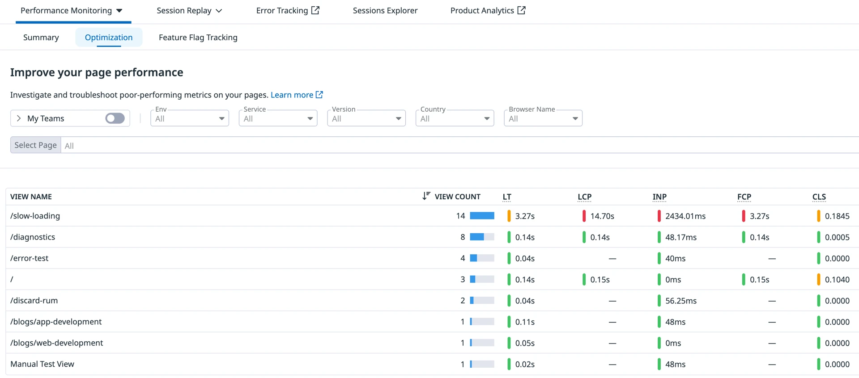The image size is (859, 378).
Task: Click the red LCP indicator for /slow-loading
Action: 584,216
